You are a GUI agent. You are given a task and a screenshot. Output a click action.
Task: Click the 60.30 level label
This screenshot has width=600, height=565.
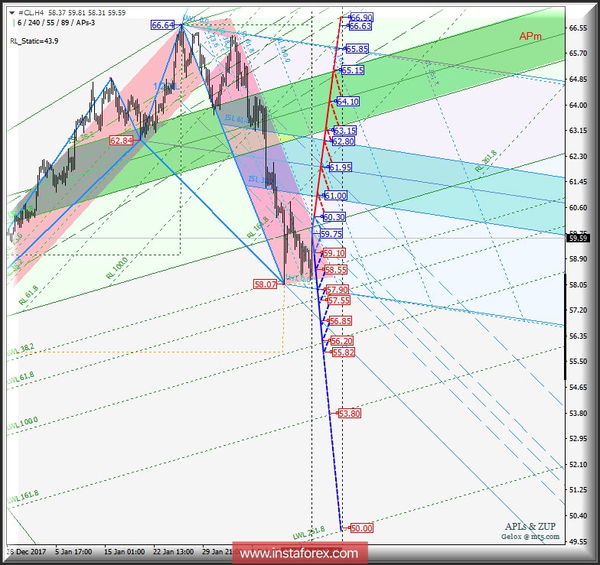[334, 217]
